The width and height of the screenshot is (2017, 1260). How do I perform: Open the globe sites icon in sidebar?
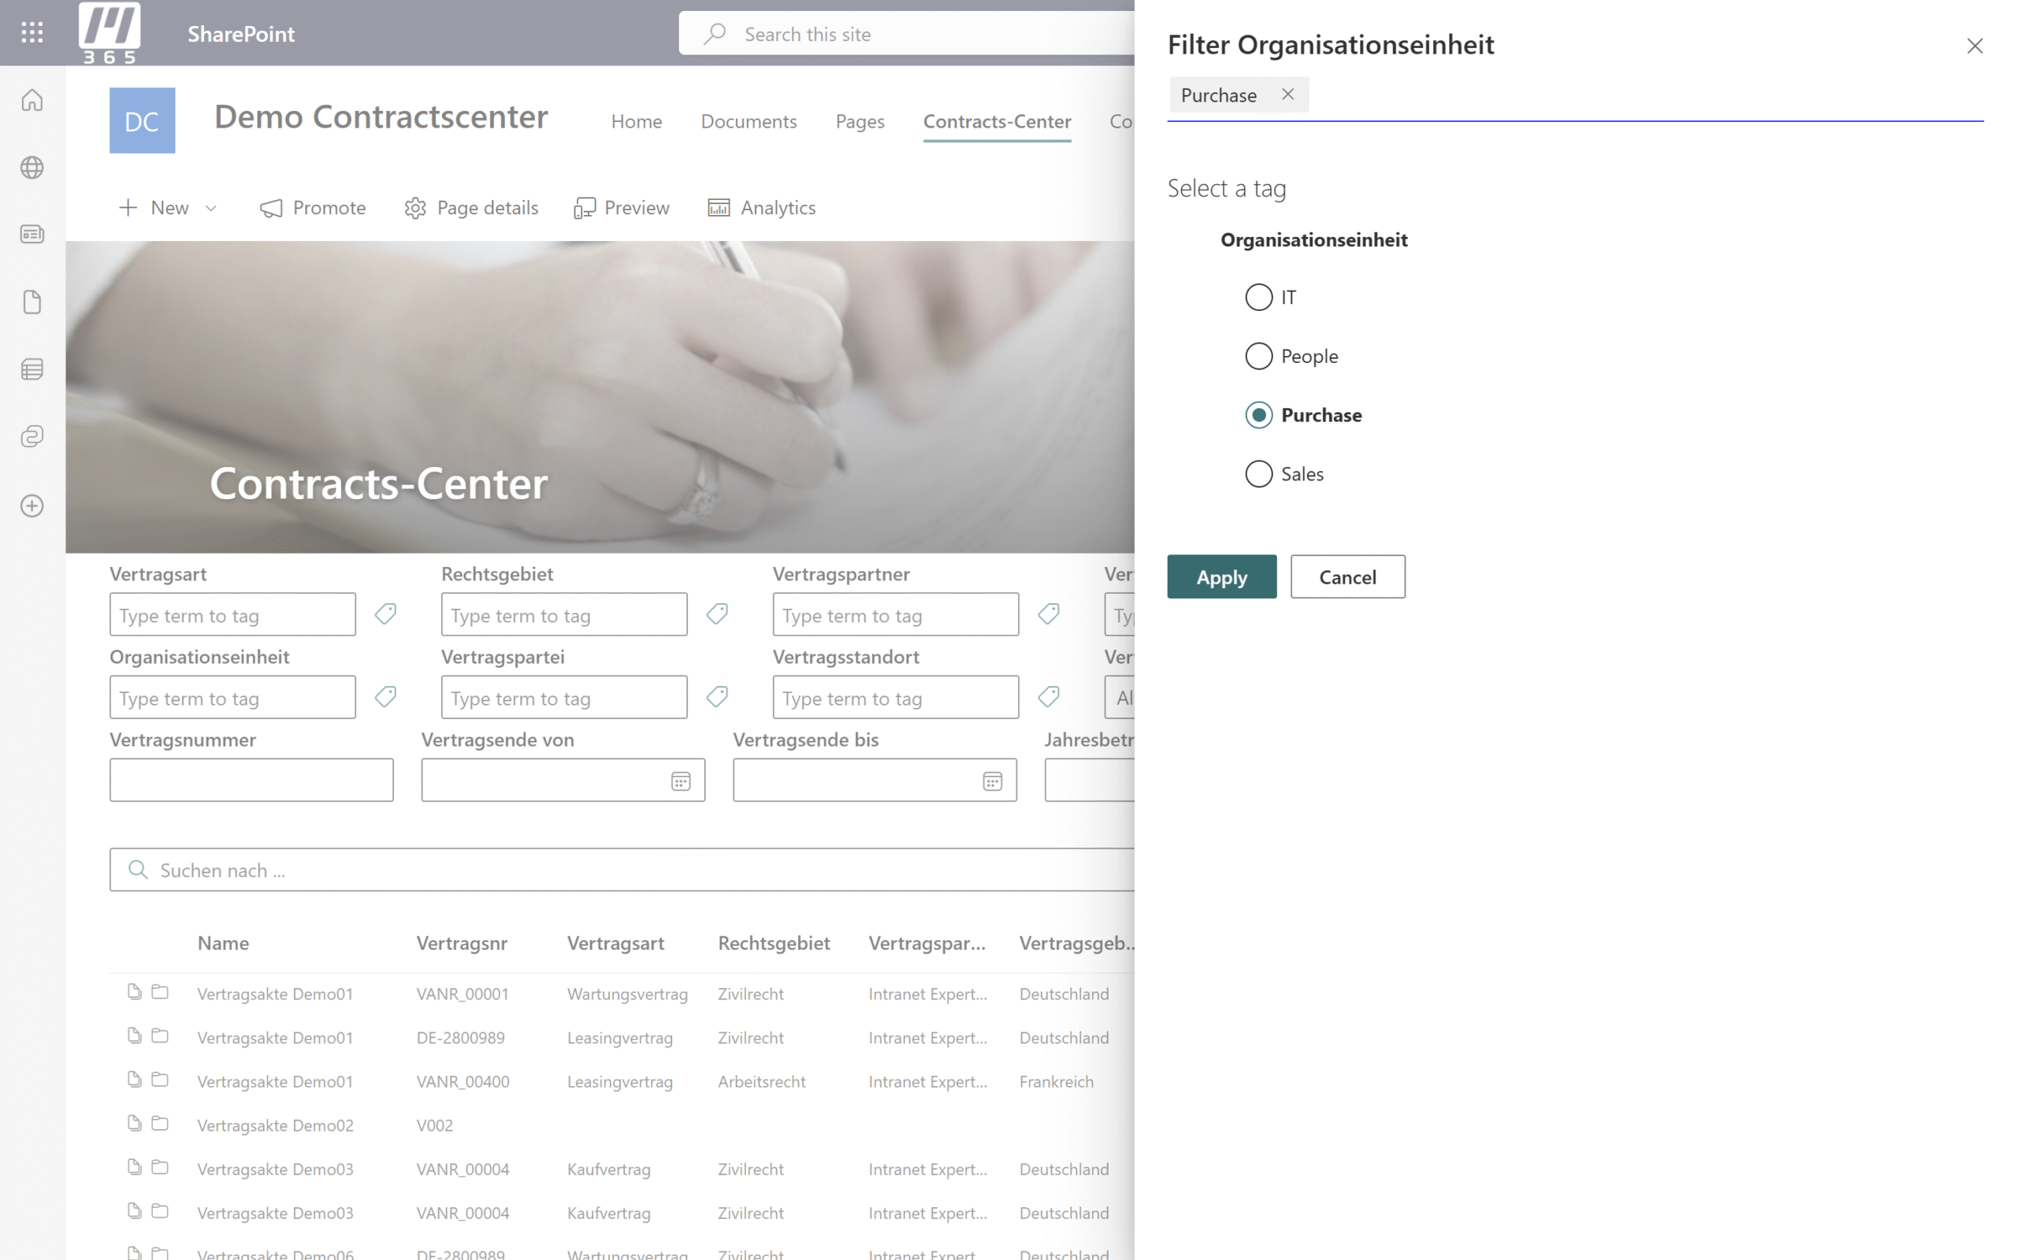pyautogui.click(x=32, y=168)
